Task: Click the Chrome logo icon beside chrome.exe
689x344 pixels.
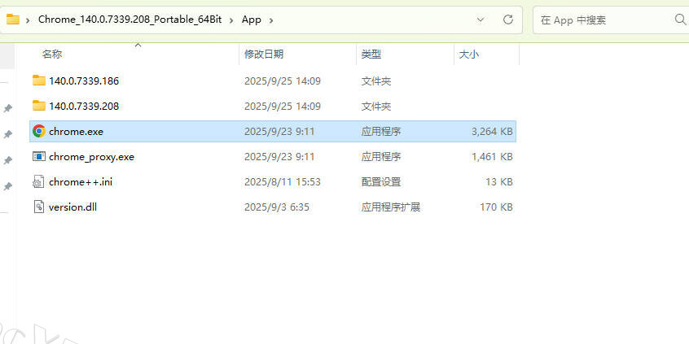Action: [38, 131]
